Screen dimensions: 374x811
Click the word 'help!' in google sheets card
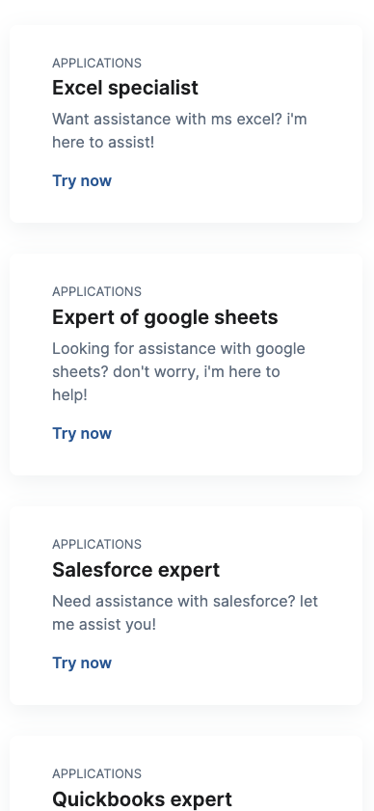69,395
